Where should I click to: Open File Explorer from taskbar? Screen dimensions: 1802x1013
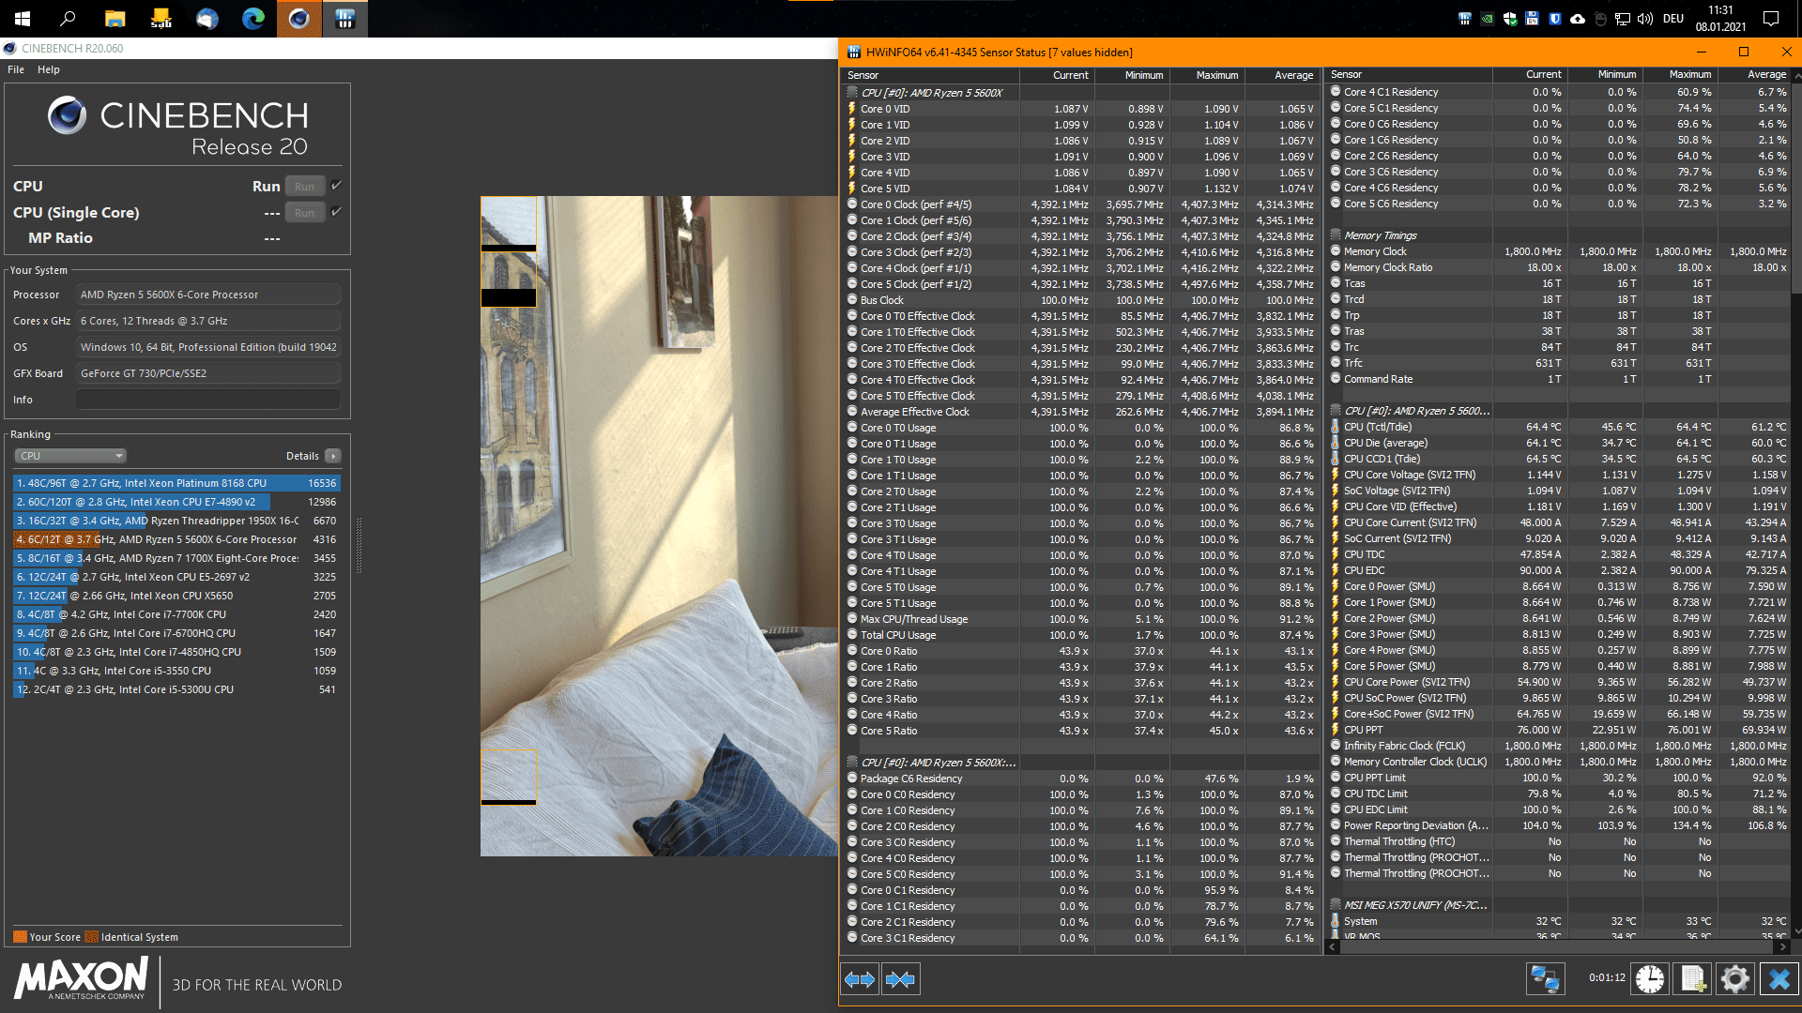click(x=115, y=19)
